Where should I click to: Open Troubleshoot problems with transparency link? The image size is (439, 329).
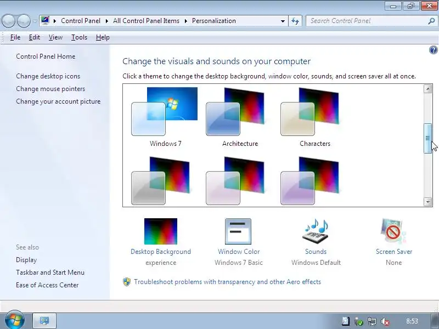pos(227,282)
